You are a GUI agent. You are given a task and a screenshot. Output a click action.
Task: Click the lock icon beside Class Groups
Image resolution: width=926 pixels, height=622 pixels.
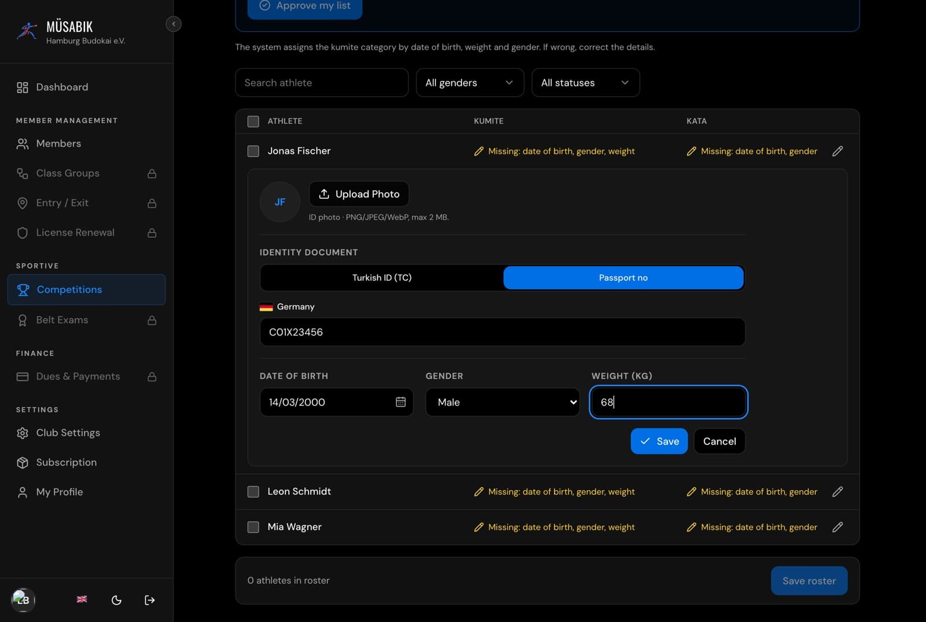(152, 174)
